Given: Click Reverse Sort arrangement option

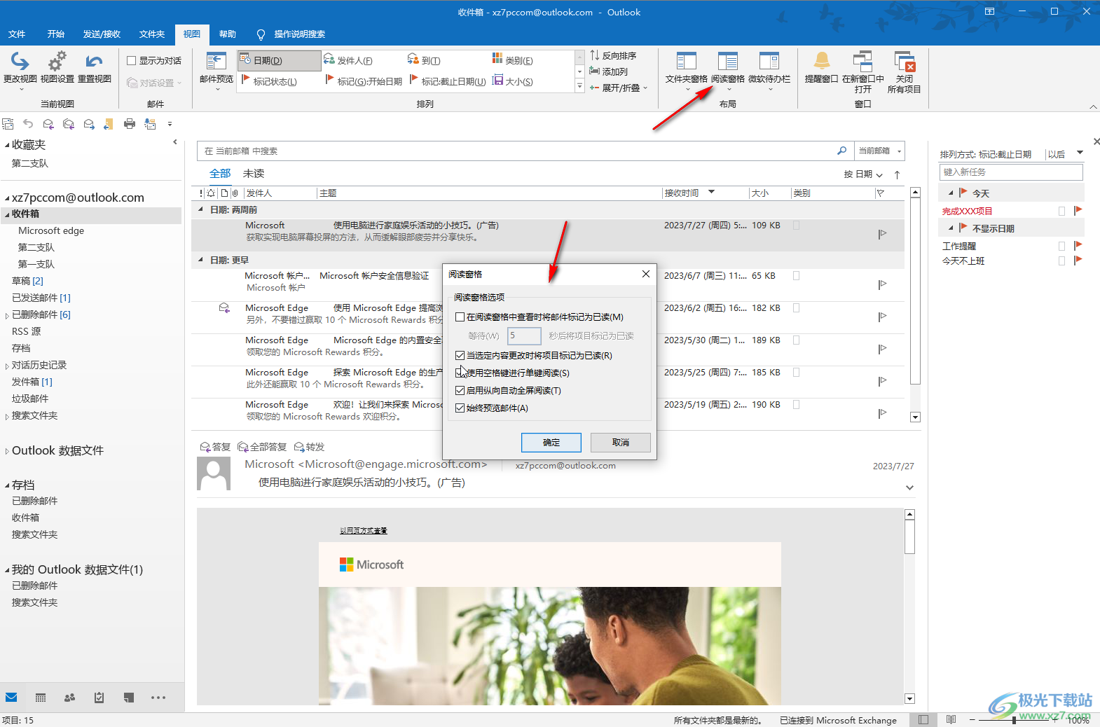Looking at the screenshot, I should (613, 55).
